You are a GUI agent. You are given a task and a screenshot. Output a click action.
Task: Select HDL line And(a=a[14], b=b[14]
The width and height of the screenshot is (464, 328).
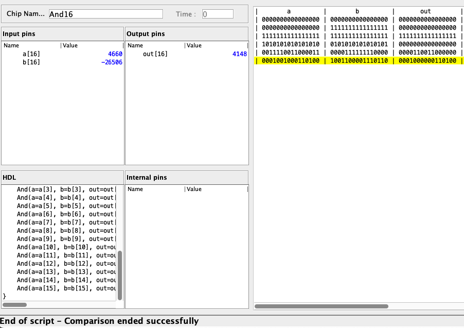[66, 280]
